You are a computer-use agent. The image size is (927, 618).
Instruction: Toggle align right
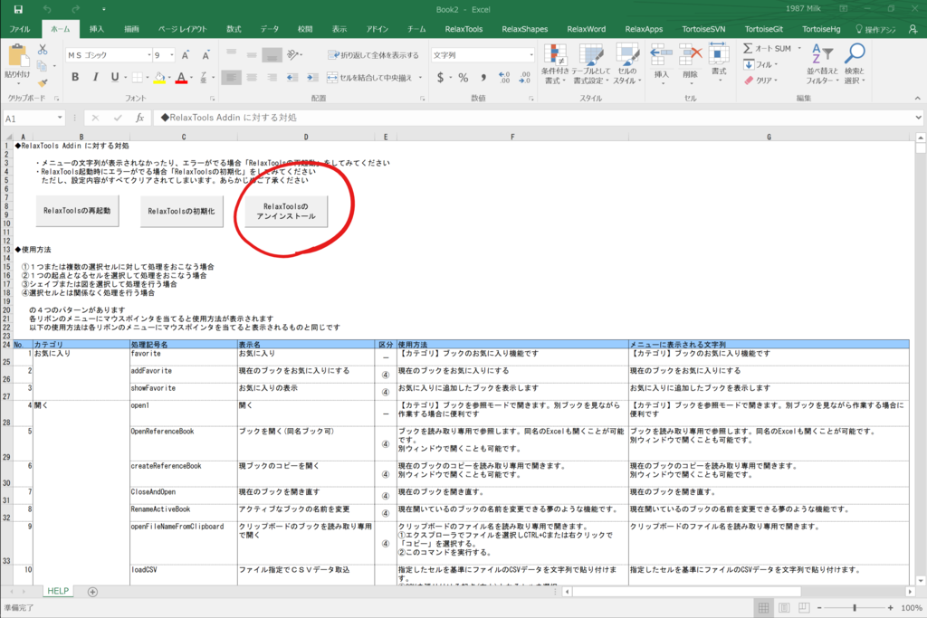coord(272,78)
